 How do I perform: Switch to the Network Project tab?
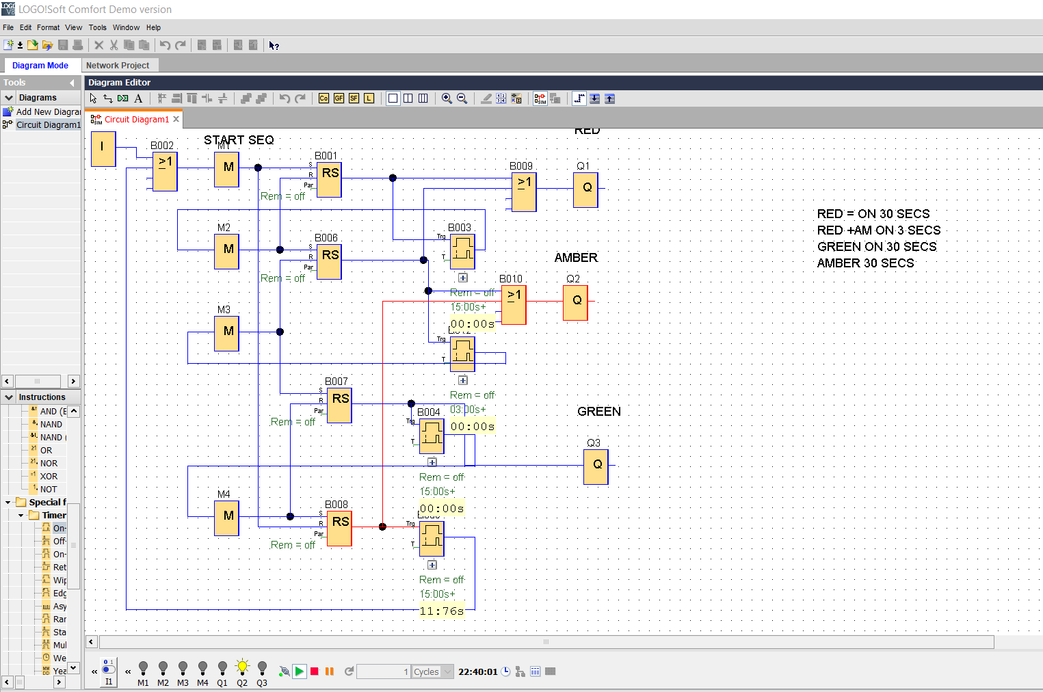pos(118,66)
